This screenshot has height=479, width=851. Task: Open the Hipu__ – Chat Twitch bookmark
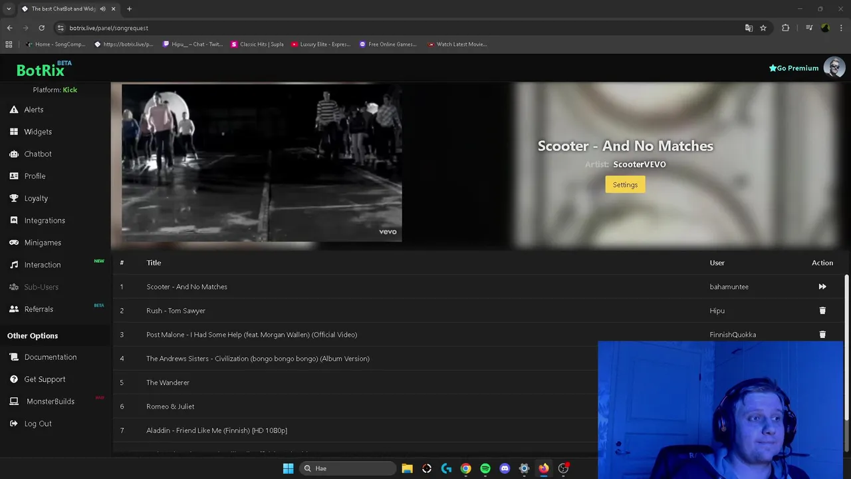coord(193,45)
